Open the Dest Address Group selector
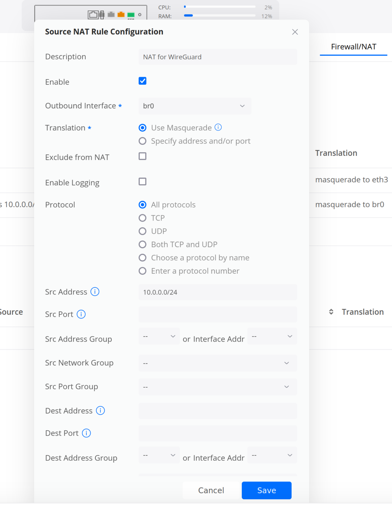This screenshot has height=515, width=392. tap(159, 455)
